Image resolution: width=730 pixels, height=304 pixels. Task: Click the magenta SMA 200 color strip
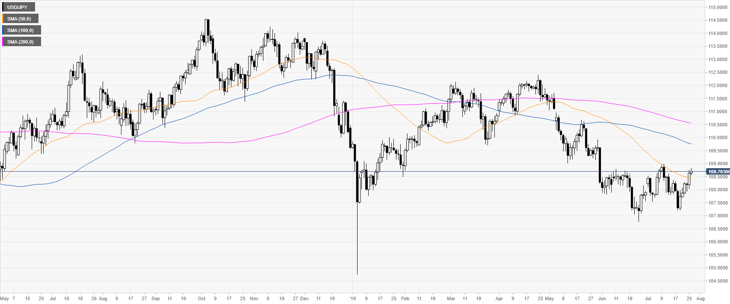click(3, 42)
